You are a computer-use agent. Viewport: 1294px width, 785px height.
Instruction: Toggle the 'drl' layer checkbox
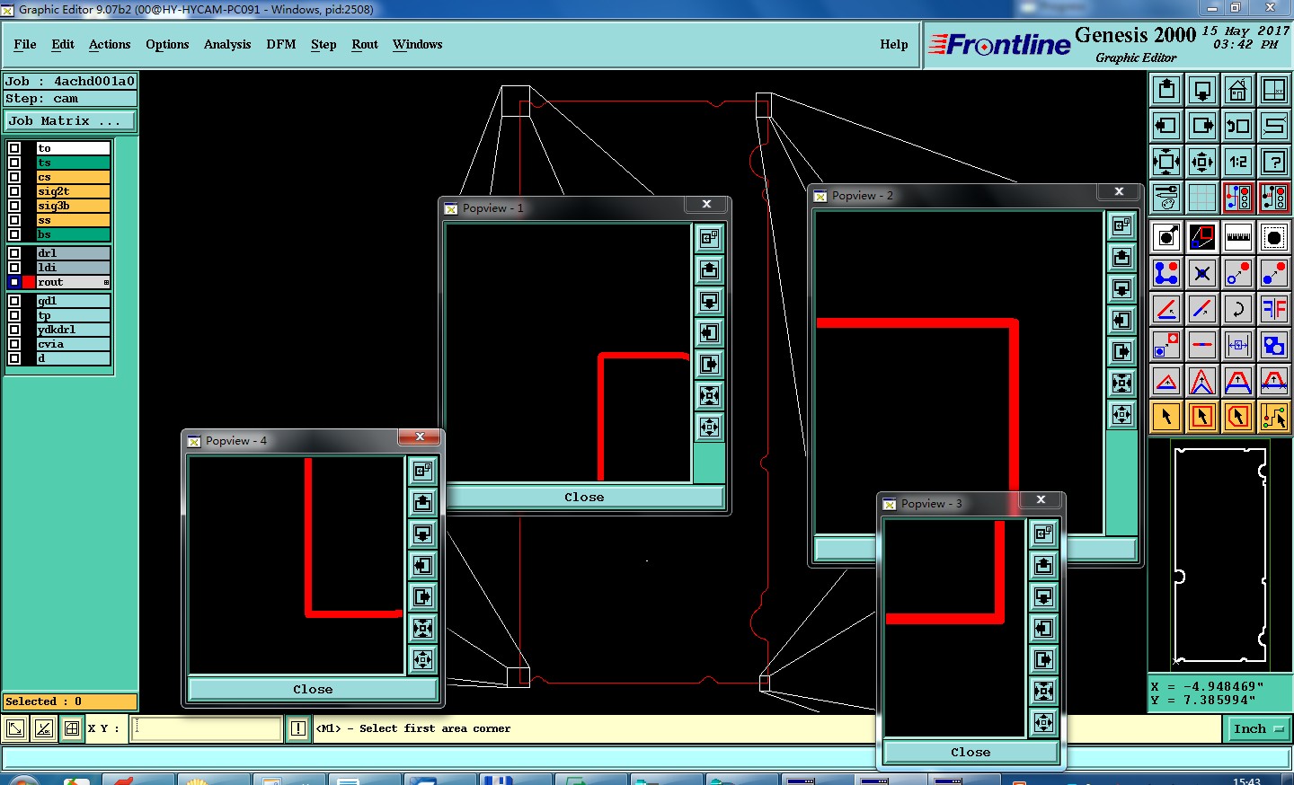click(x=14, y=253)
